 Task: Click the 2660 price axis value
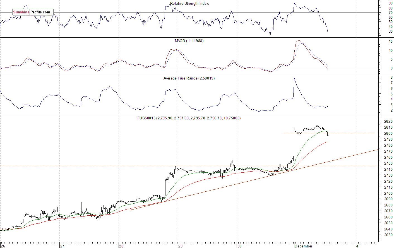[x=388, y=217]
